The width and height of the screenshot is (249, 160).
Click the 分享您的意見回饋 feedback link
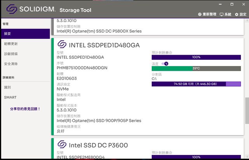point(25,109)
